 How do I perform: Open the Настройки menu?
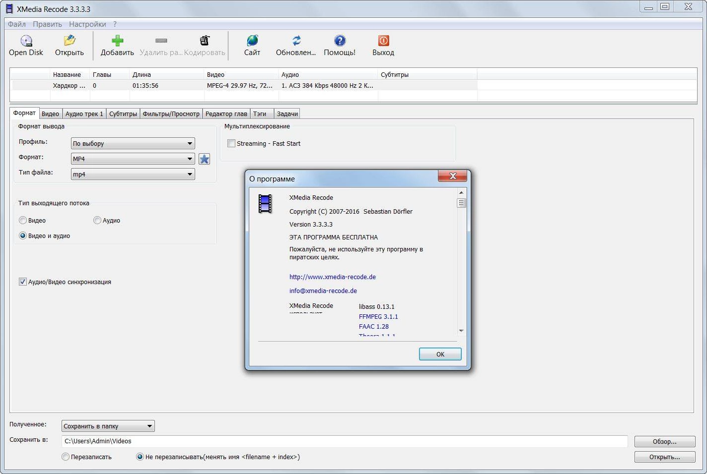87,24
